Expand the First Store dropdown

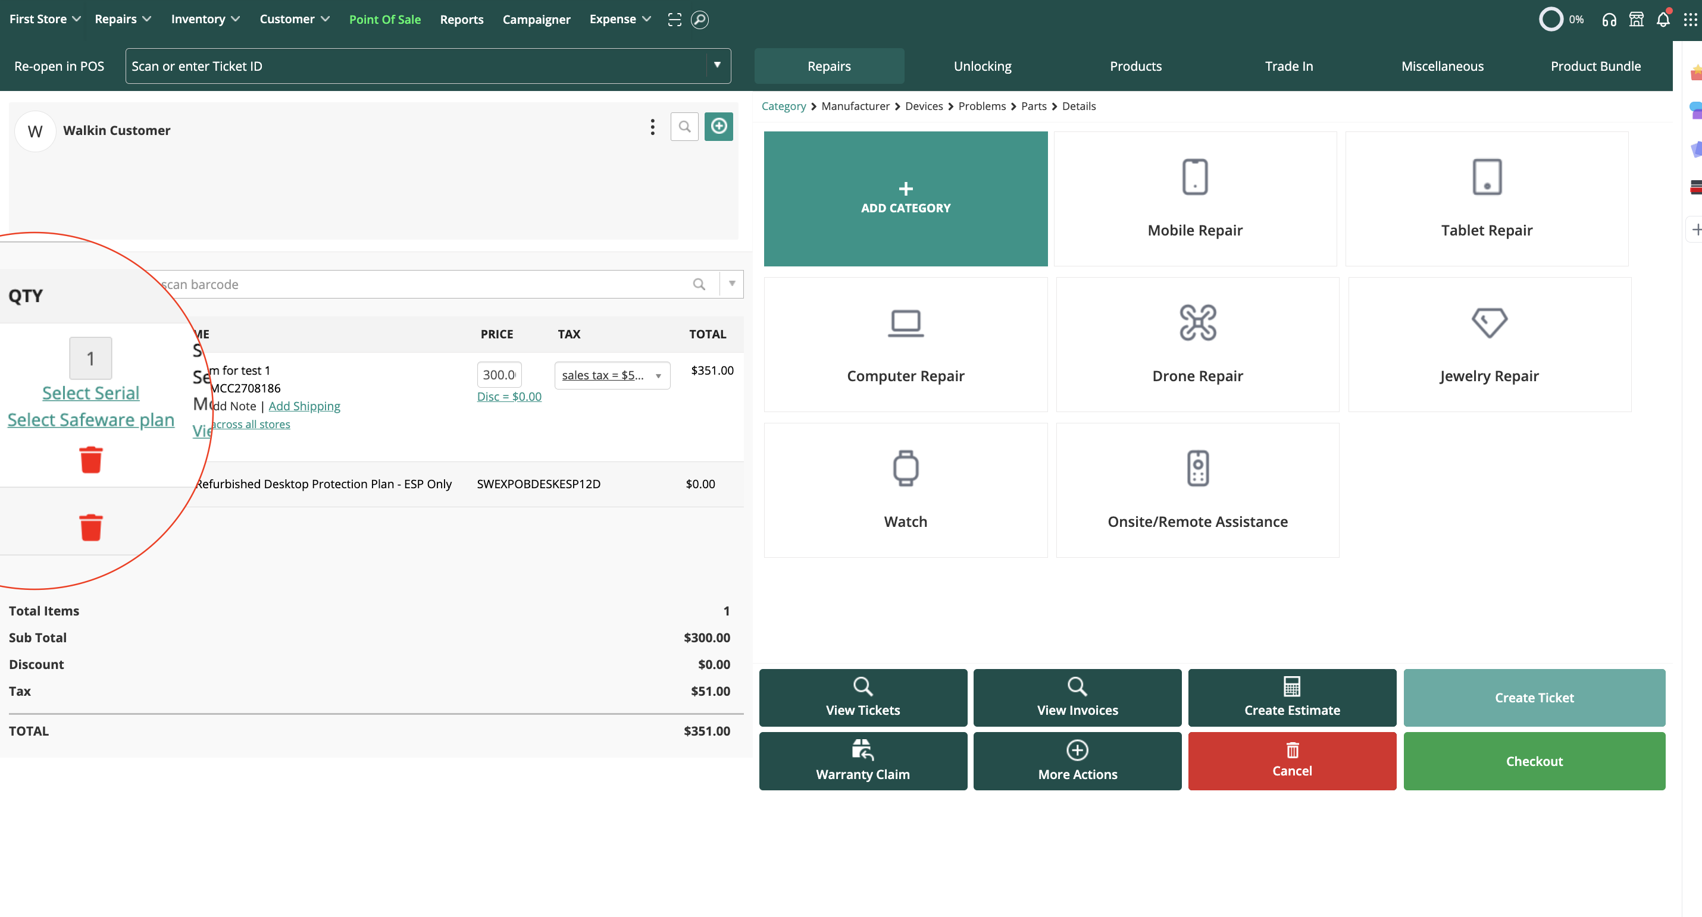tap(45, 19)
